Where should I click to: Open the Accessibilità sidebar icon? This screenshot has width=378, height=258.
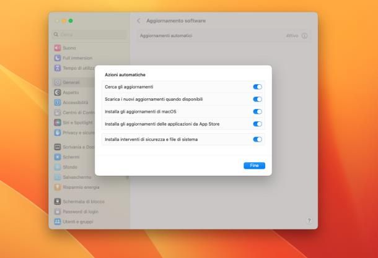tap(58, 103)
